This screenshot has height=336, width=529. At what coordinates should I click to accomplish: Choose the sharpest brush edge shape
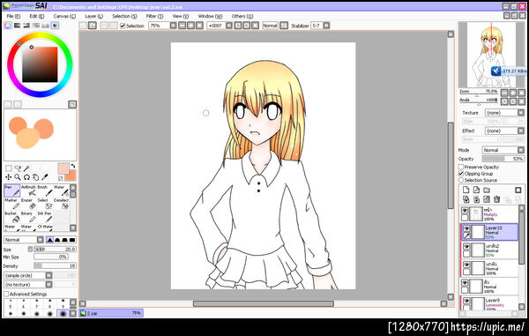pos(49,240)
